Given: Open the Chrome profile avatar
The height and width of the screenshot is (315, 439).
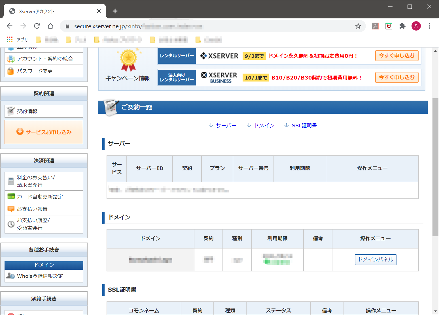Looking at the screenshot, I should [x=416, y=26].
